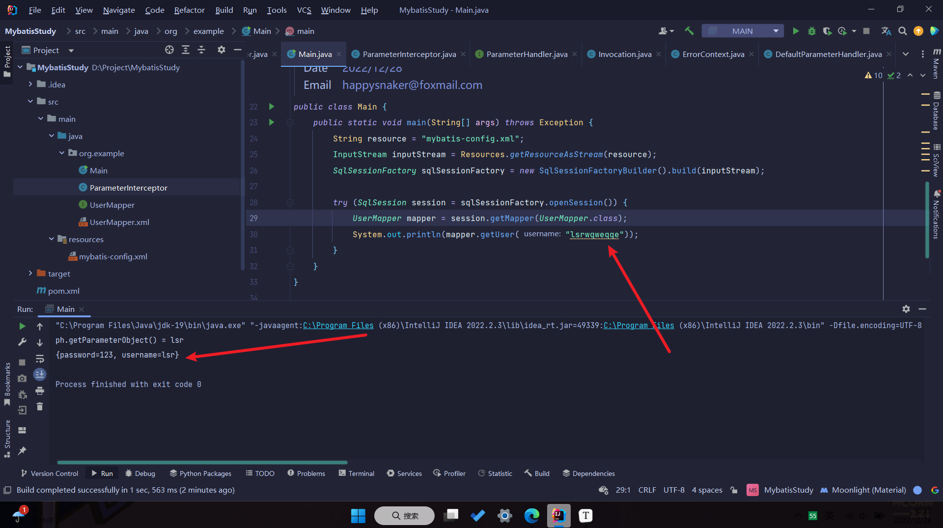
Task: Switch to ParameterInterceptor.java editor tab
Action: (409, 54)
